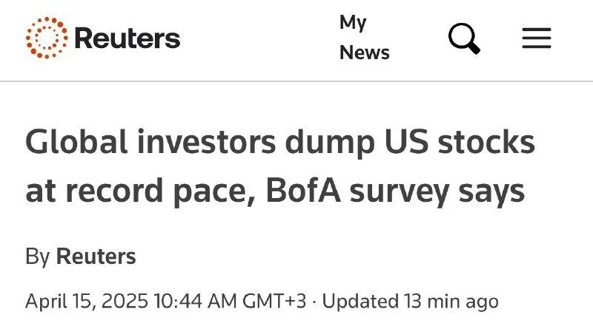Click the word "Global" in the headline
Image resolution: width=593 pixels, height=326 pixels.
[76, 142]
